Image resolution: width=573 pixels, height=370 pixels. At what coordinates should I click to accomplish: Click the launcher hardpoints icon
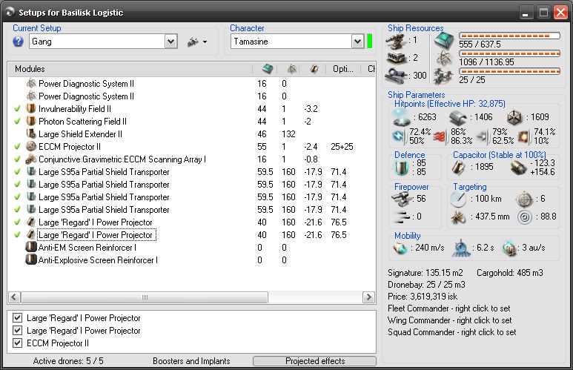click(396, 58)
